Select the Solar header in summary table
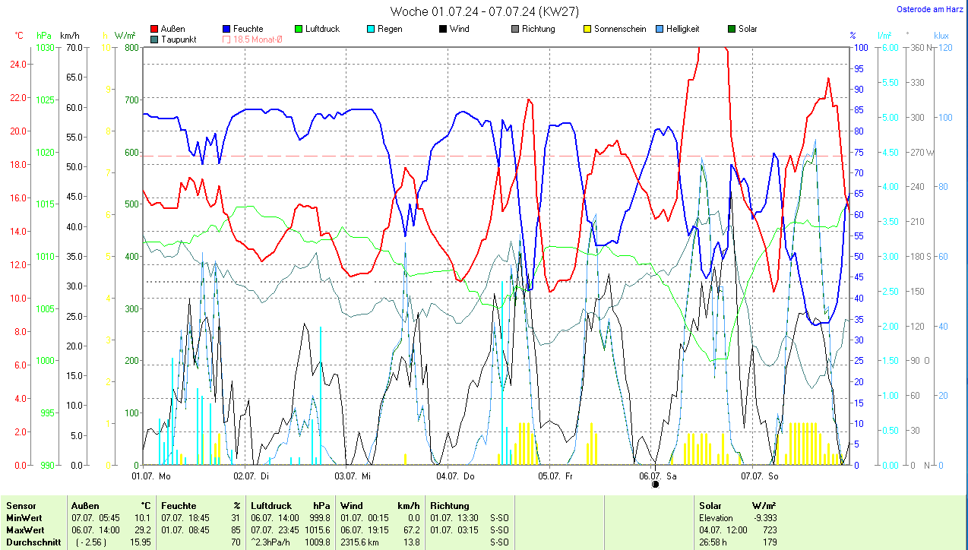The image size is (968, 550). [x=710, y=505]
